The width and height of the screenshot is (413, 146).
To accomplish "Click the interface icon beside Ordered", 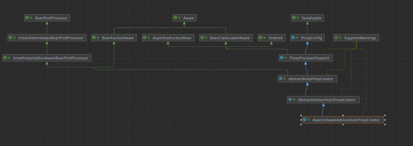I will coord(260,38).
